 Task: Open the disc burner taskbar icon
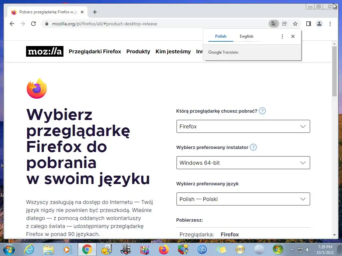pos(240,249)
